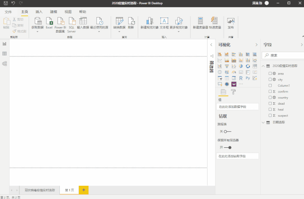This screenshot has width=304, height=199.
Task: Select the stacked bar chart visual
Action: click(x=219, y=54)
